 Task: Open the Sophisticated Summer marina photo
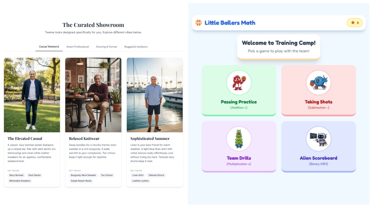pos(155,95)
